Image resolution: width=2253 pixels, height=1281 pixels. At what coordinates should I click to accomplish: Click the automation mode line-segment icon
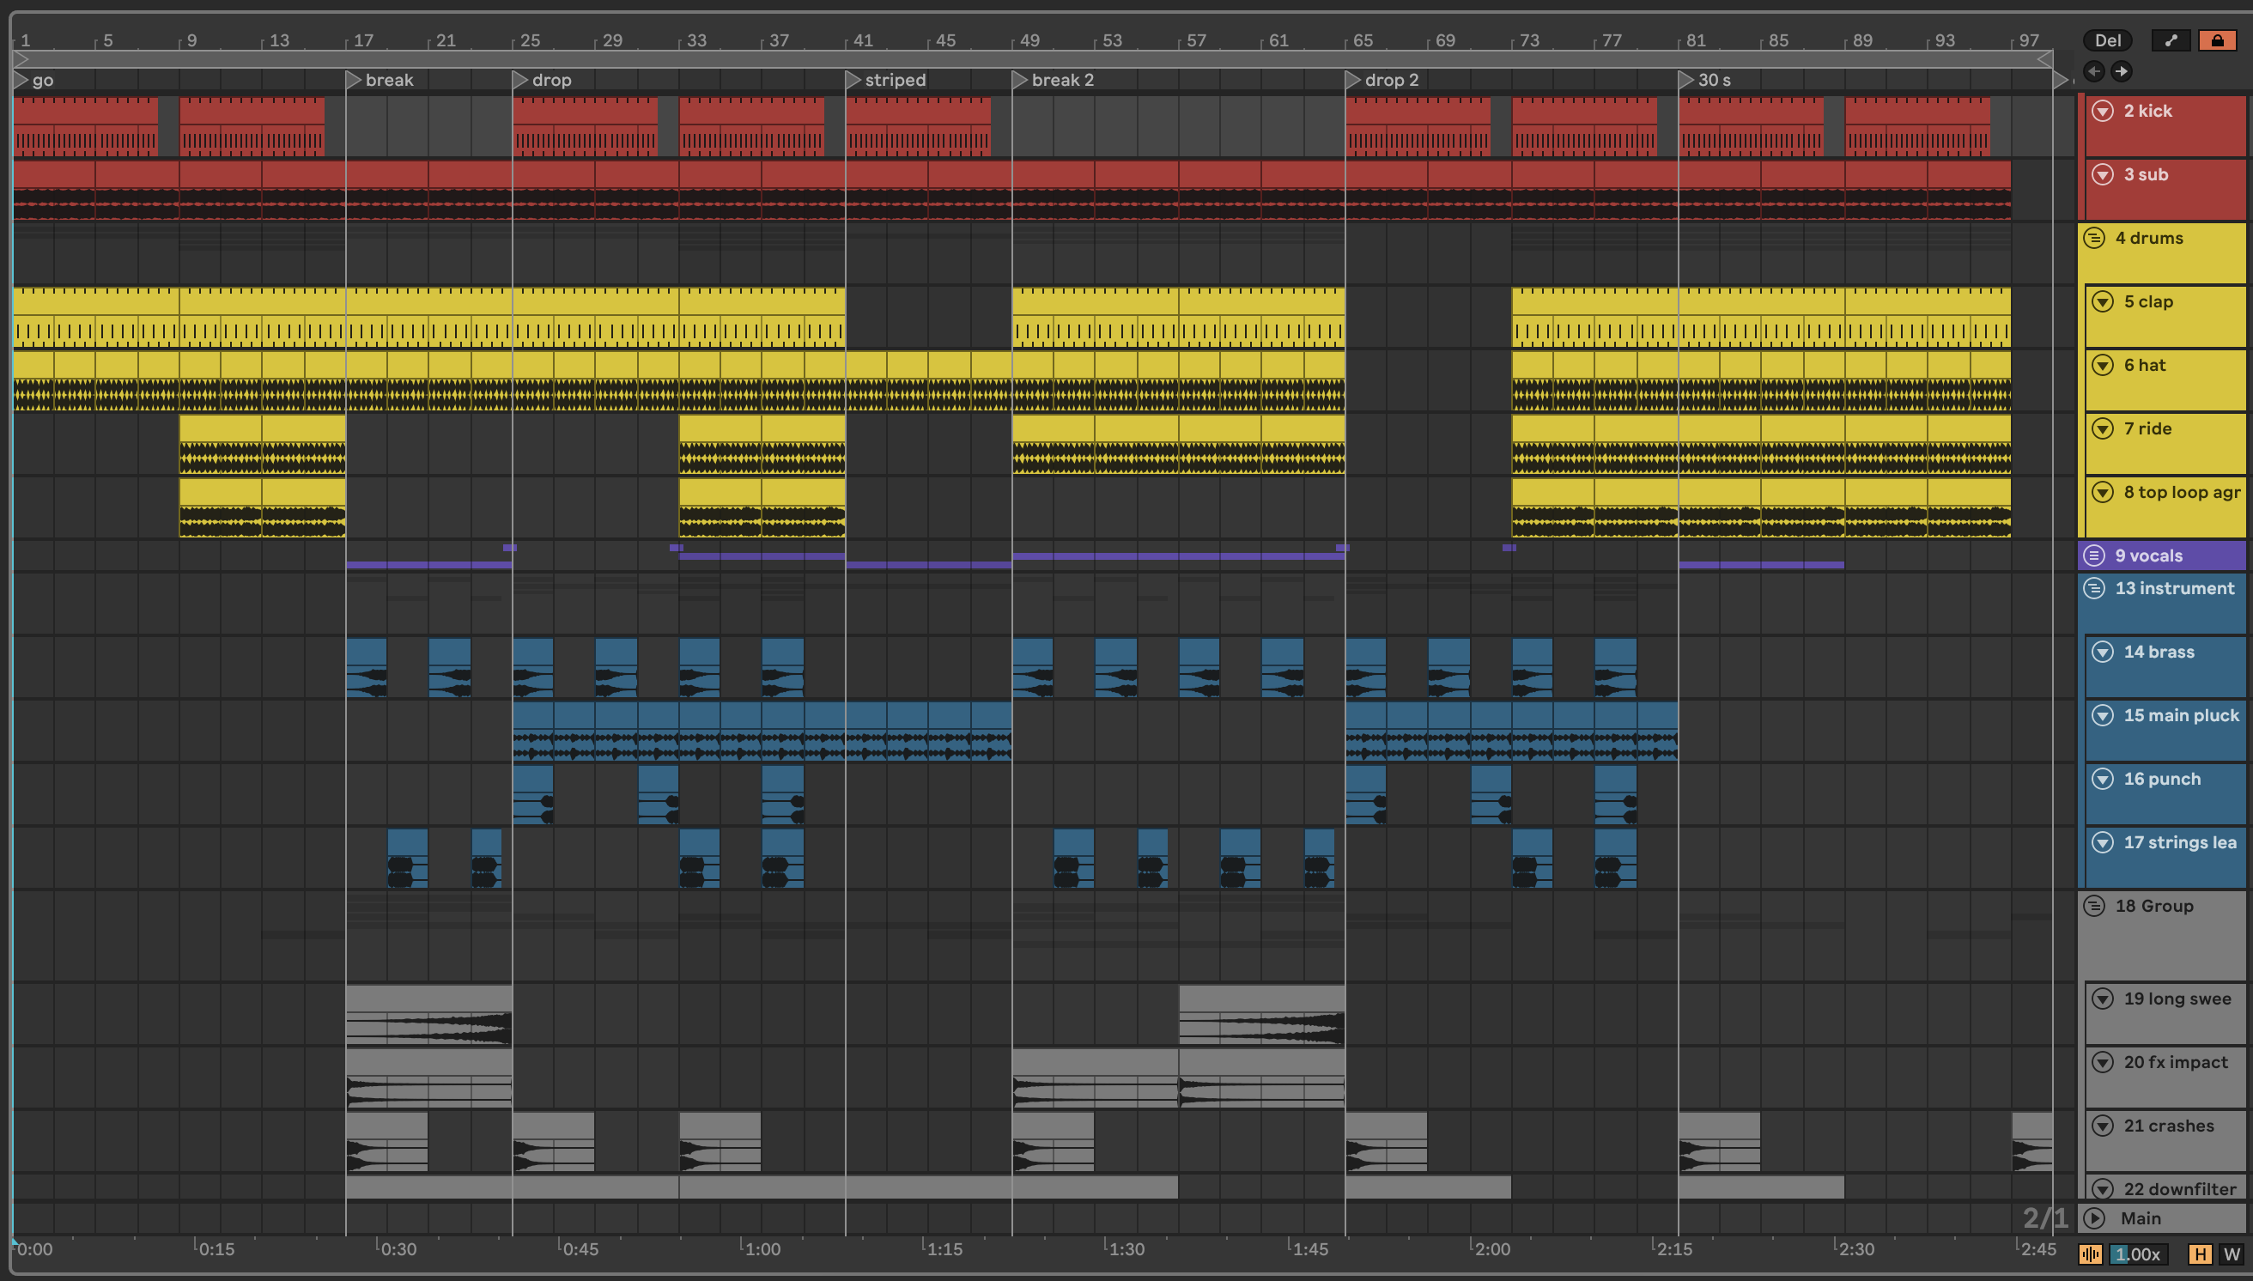coord(2171,40)
